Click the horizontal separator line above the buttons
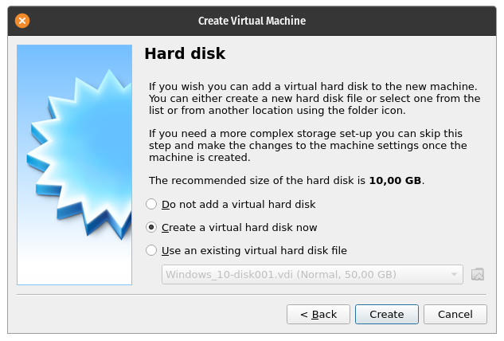This screenshot has height=341, width=504. point(252,294)
